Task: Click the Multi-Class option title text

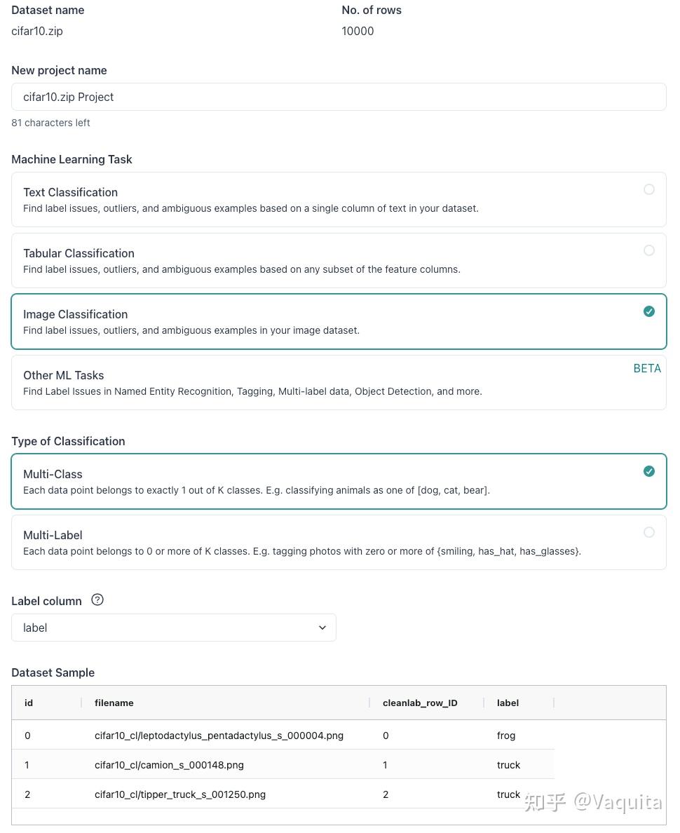Action: [53, 474]
